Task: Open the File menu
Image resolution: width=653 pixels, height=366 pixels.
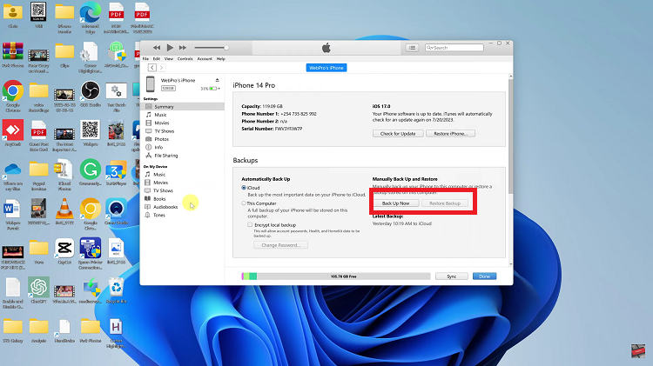Action: point(145,59)
